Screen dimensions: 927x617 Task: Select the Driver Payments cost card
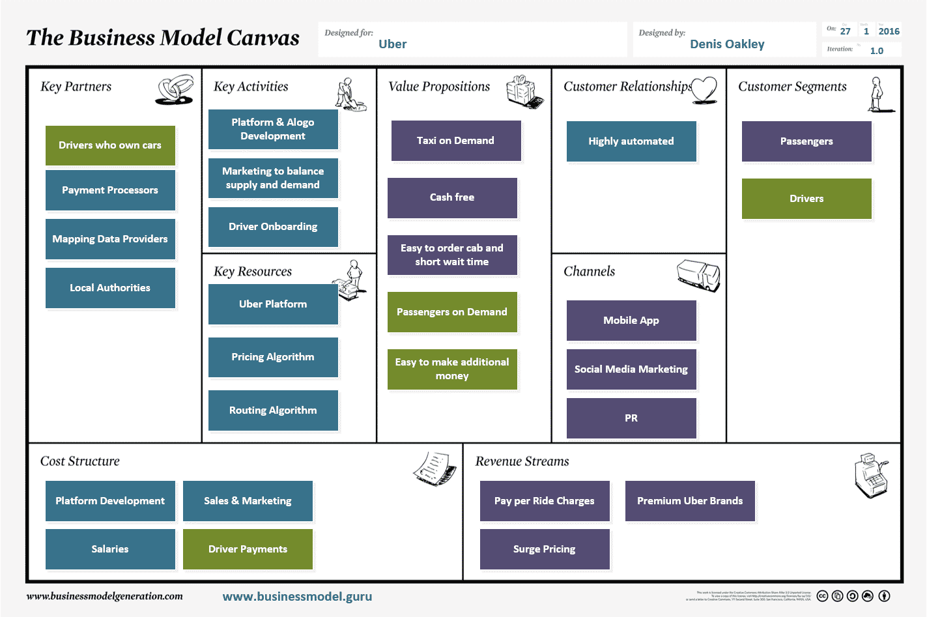coord(248,549)
